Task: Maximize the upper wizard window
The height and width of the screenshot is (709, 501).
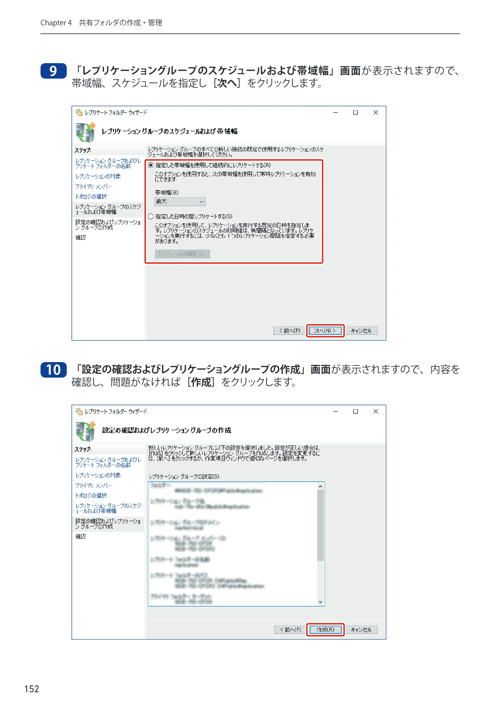Action: [x=355, y=112]
